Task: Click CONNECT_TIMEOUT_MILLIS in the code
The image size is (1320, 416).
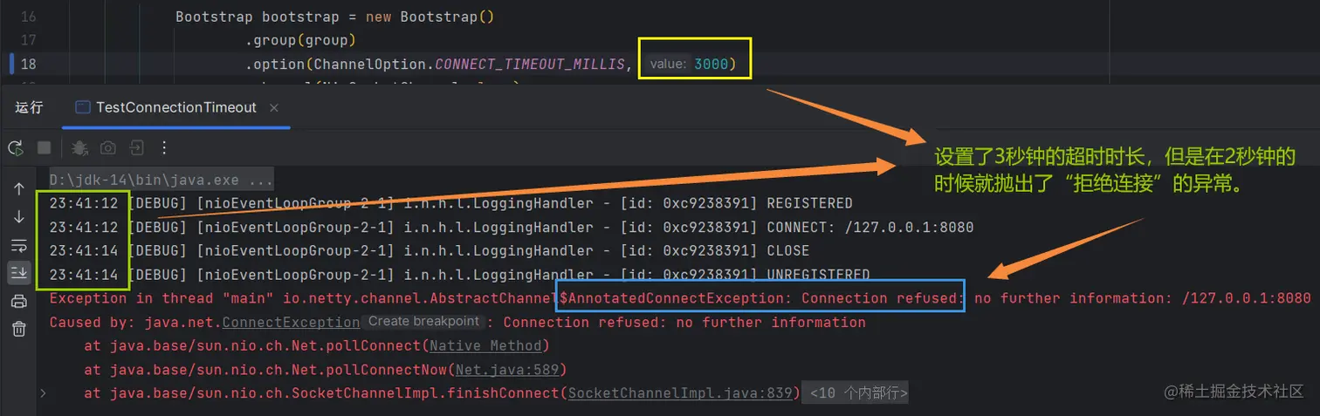Action: (x=530, y=64)
